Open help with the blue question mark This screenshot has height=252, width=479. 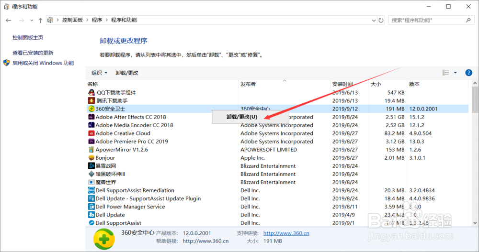(468, 73)
